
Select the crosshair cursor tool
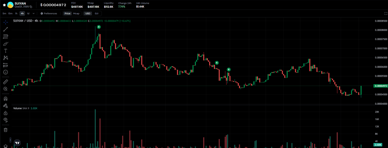pyautogui.click(x=5, y=22)
